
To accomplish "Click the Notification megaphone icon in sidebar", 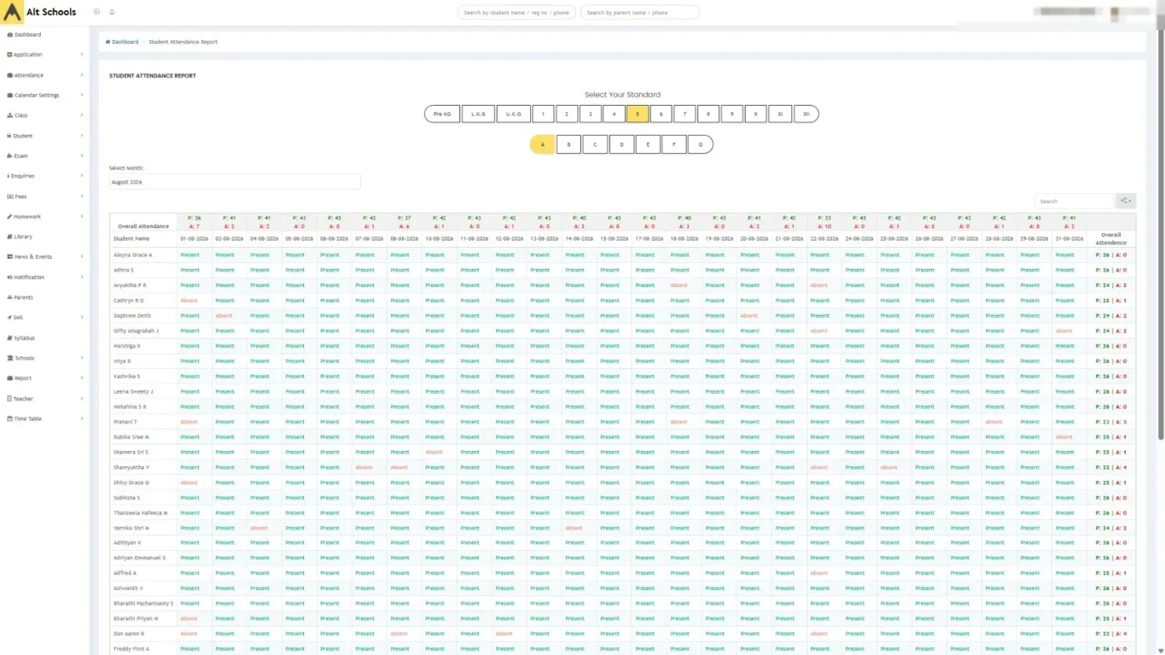I will [10, 277].
